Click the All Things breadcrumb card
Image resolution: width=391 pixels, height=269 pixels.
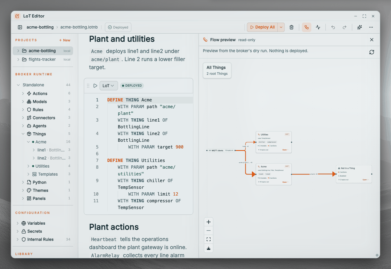(217, 70)
